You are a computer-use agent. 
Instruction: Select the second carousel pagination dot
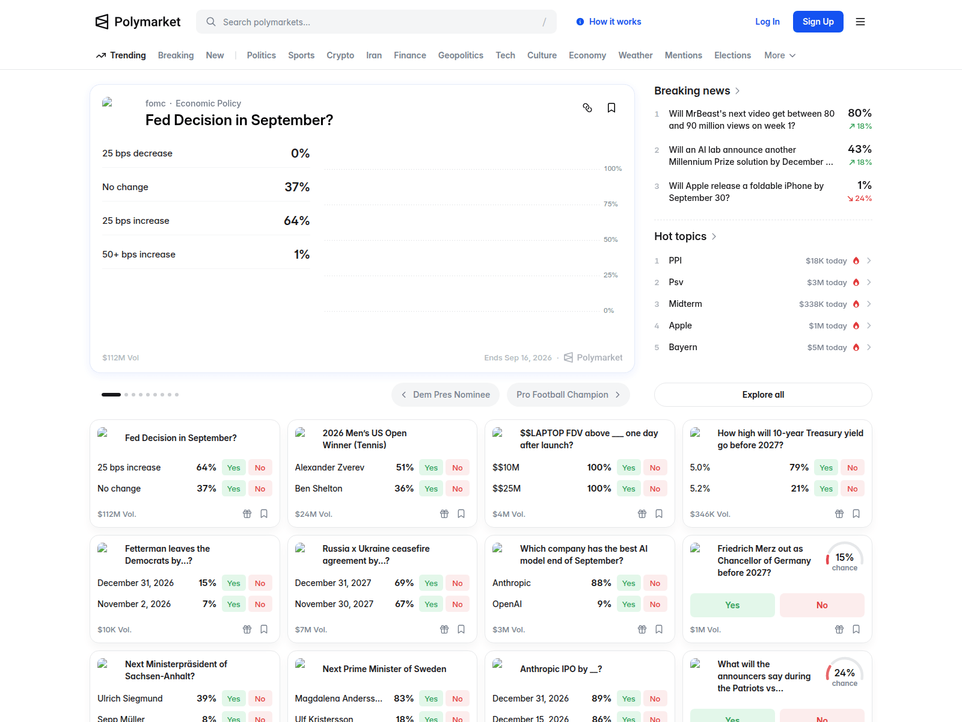(x=126, y=395)
